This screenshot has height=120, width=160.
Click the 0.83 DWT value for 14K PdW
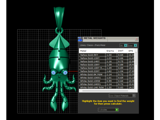pyautogui.click(x=121, y=88)
